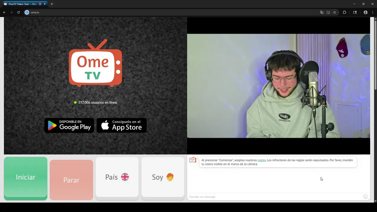The height and width of the screenshot is (212, 377).
Task: Open the App Store download badge
Action: (x=122, y=125)
